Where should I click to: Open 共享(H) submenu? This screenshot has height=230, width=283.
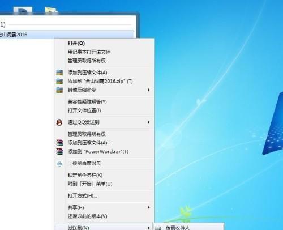[x=76, y=208]
